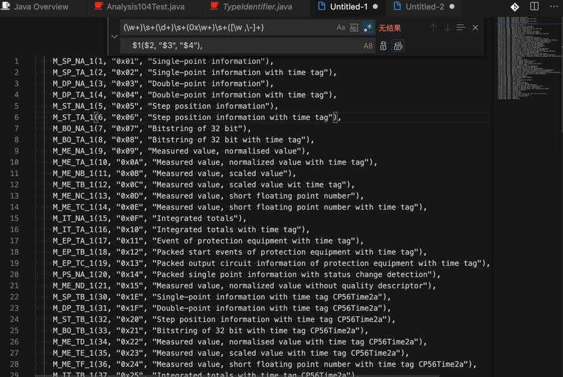Split the editor to the right
The height and width of the screenshot is (377, 563).
coord(534,6)
